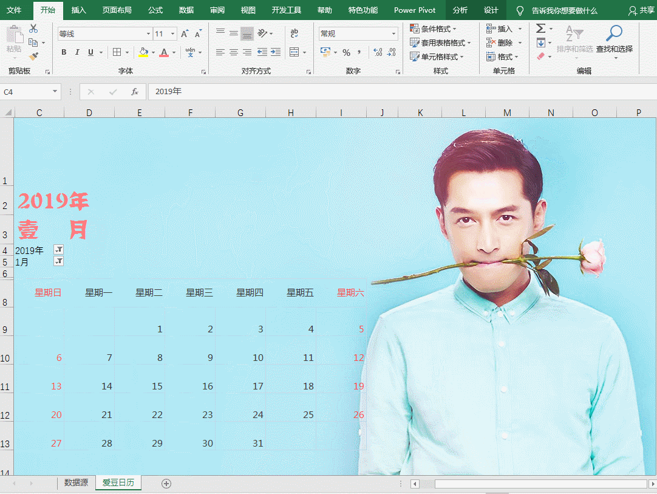Switch to 数据源 sheet tab
Image resolution: width=657 pixels, height=494 pixels.
[x=77, y=482]
